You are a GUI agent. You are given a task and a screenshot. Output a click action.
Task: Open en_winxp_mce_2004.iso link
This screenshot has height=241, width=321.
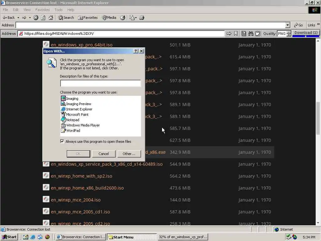tap(76, 200)
